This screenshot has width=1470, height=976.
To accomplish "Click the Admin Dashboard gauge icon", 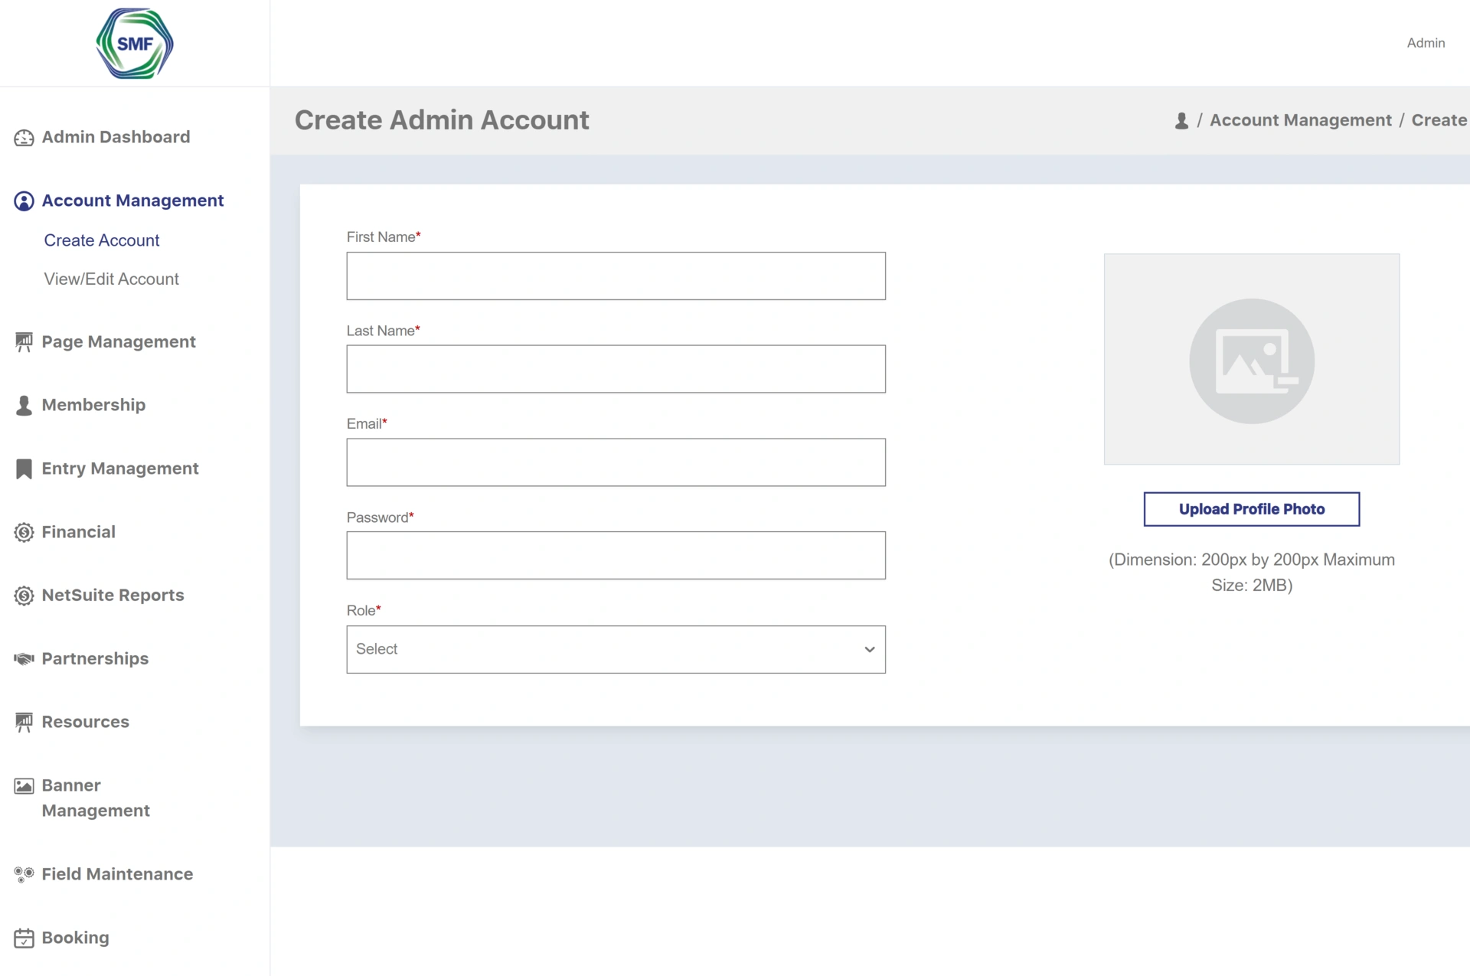I will pyautogui.click(x=24, y=138).
